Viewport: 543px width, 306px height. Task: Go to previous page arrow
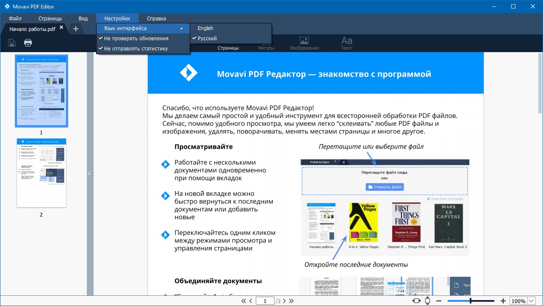click(251, 301)
